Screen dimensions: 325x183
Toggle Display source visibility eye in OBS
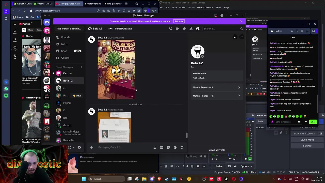click(x=201, y=156)
